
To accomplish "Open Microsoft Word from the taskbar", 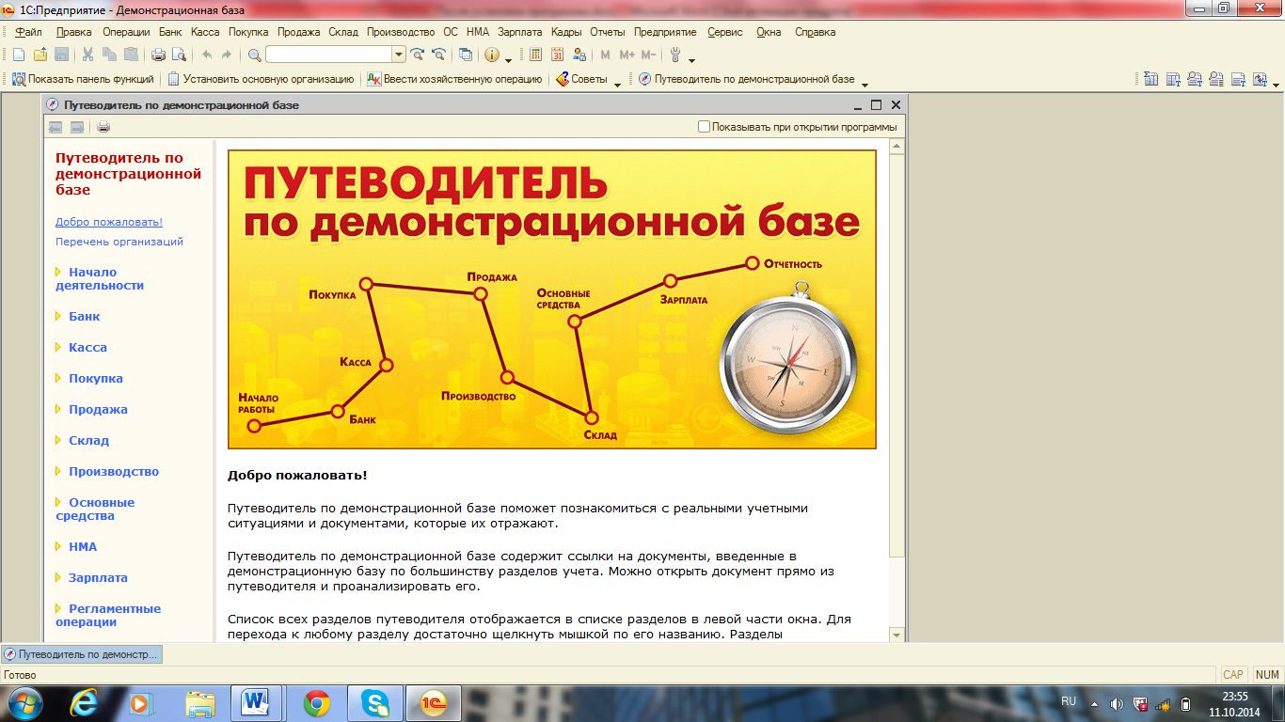I will coord(256,702).
